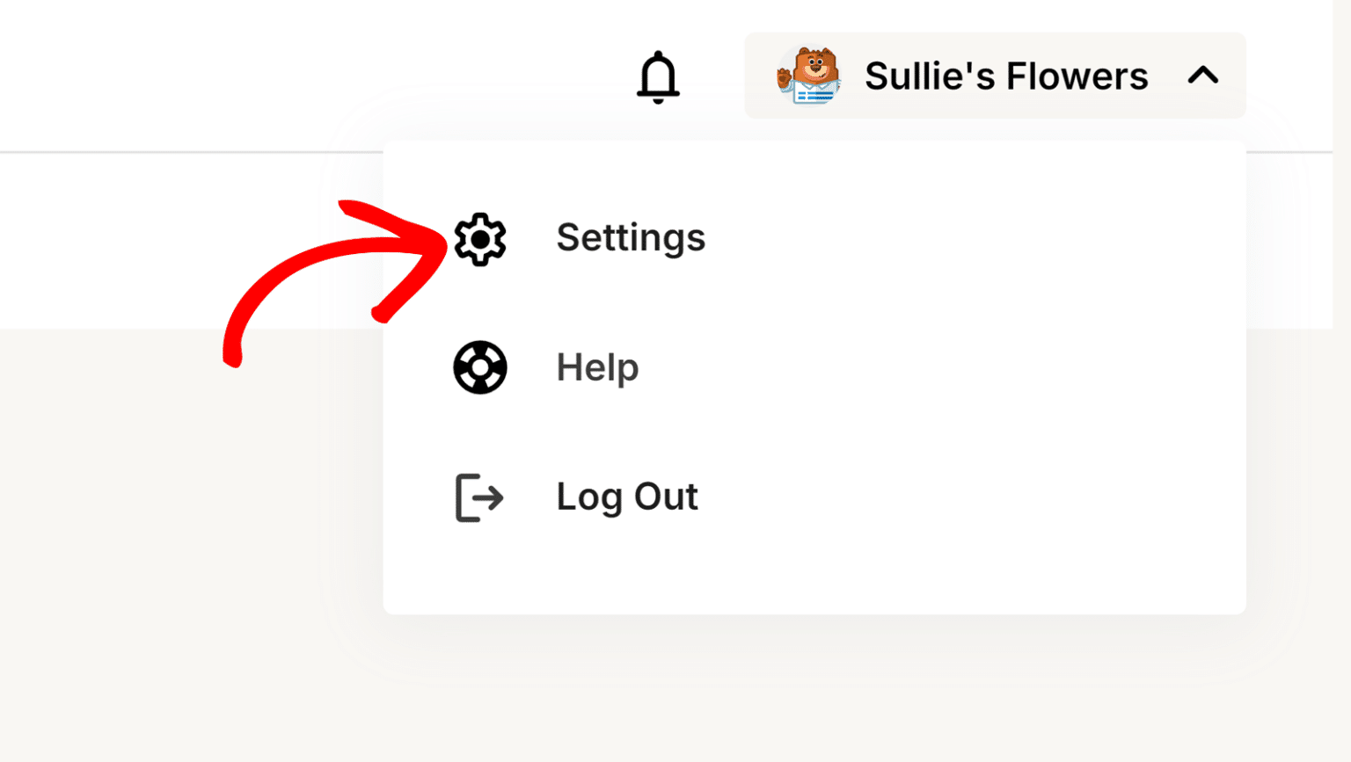The width and height of the screenshot is (1351, 762).
Task: Click the Help lifebuoy icon
Action: coord(480,367)
